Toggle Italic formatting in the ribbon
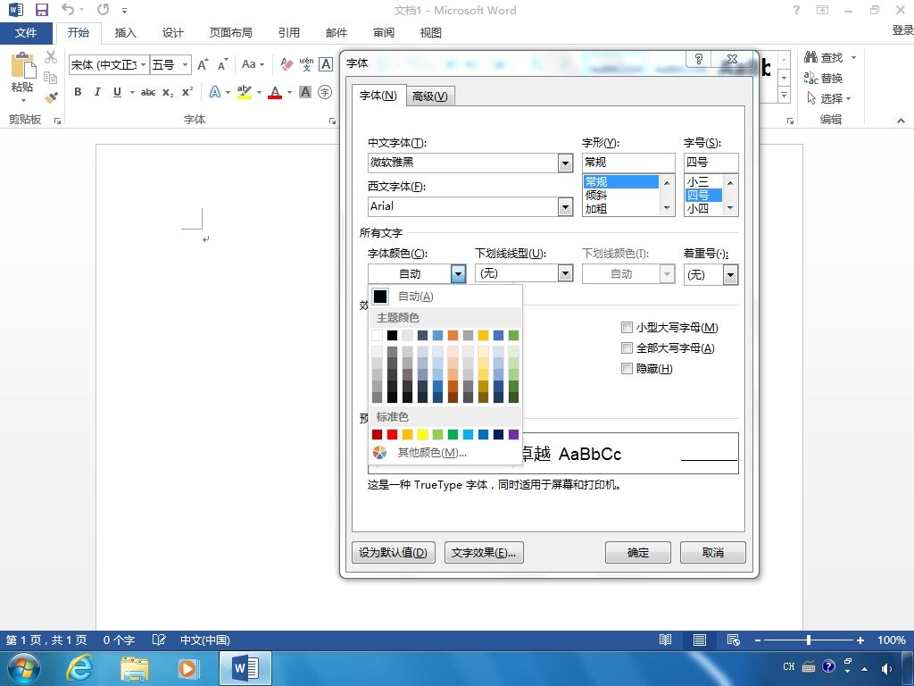 coord(97,92)
